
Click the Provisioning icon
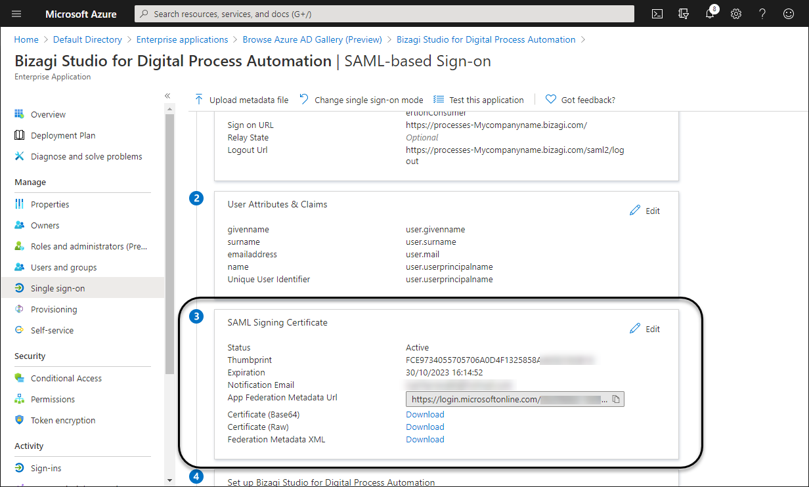point(19,309)
